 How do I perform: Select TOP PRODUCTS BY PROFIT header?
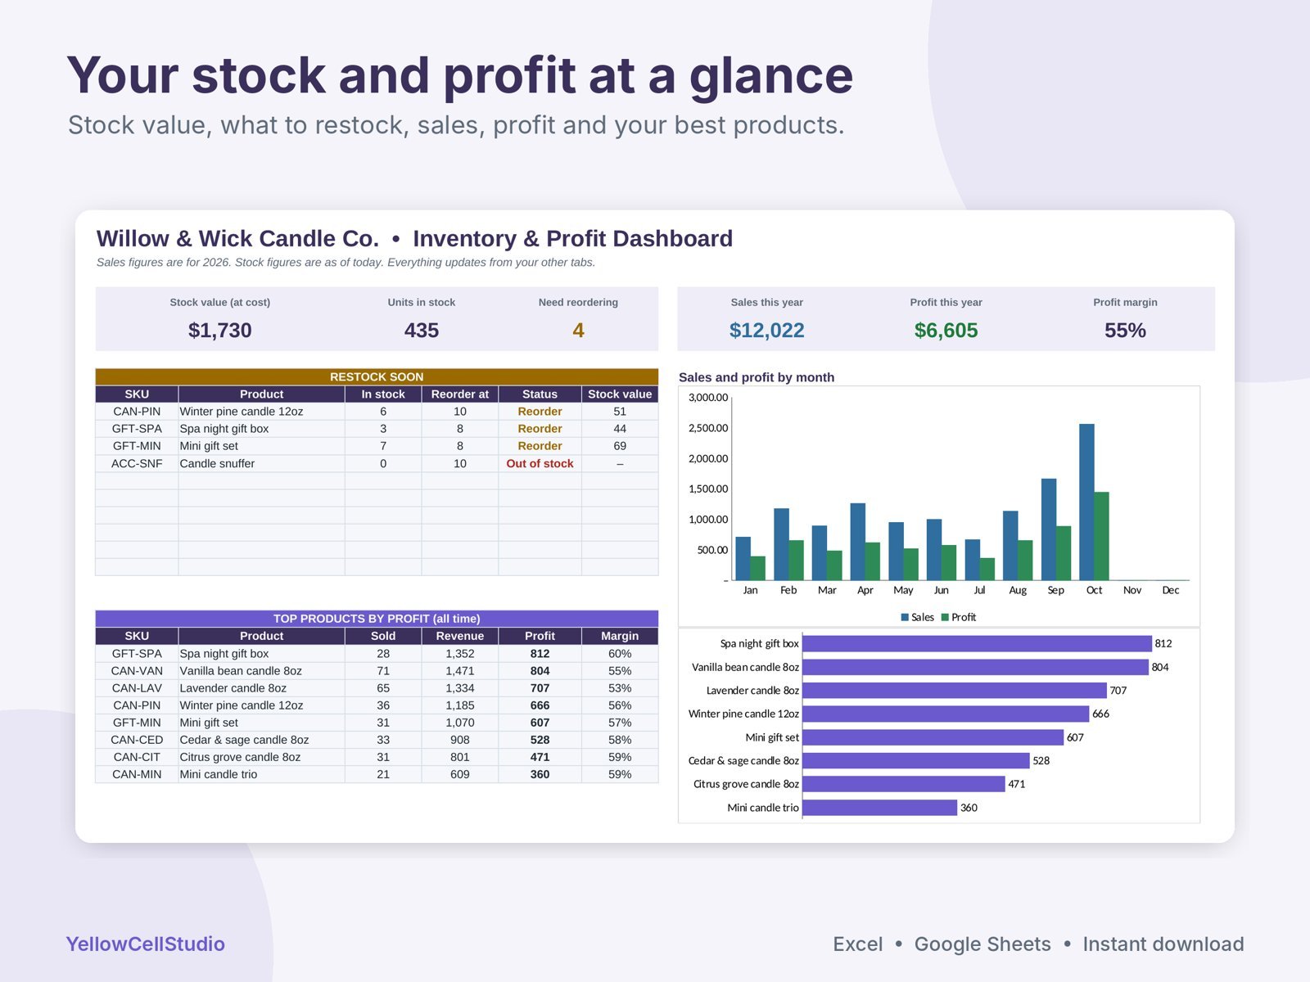[377, 619]
